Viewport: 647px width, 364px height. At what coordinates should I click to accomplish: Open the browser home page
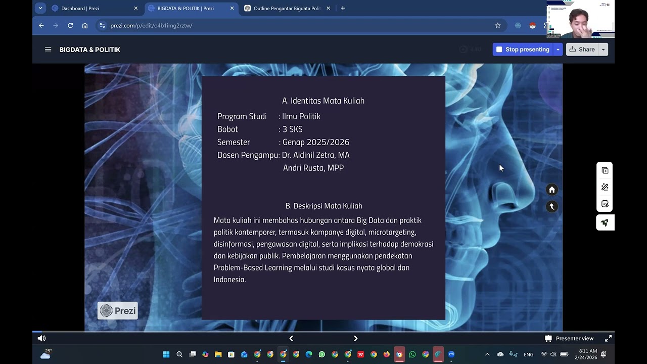tap(85, 25)
